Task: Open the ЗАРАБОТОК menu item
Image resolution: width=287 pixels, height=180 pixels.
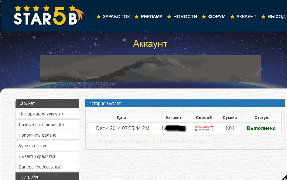Action: point(116,17)
